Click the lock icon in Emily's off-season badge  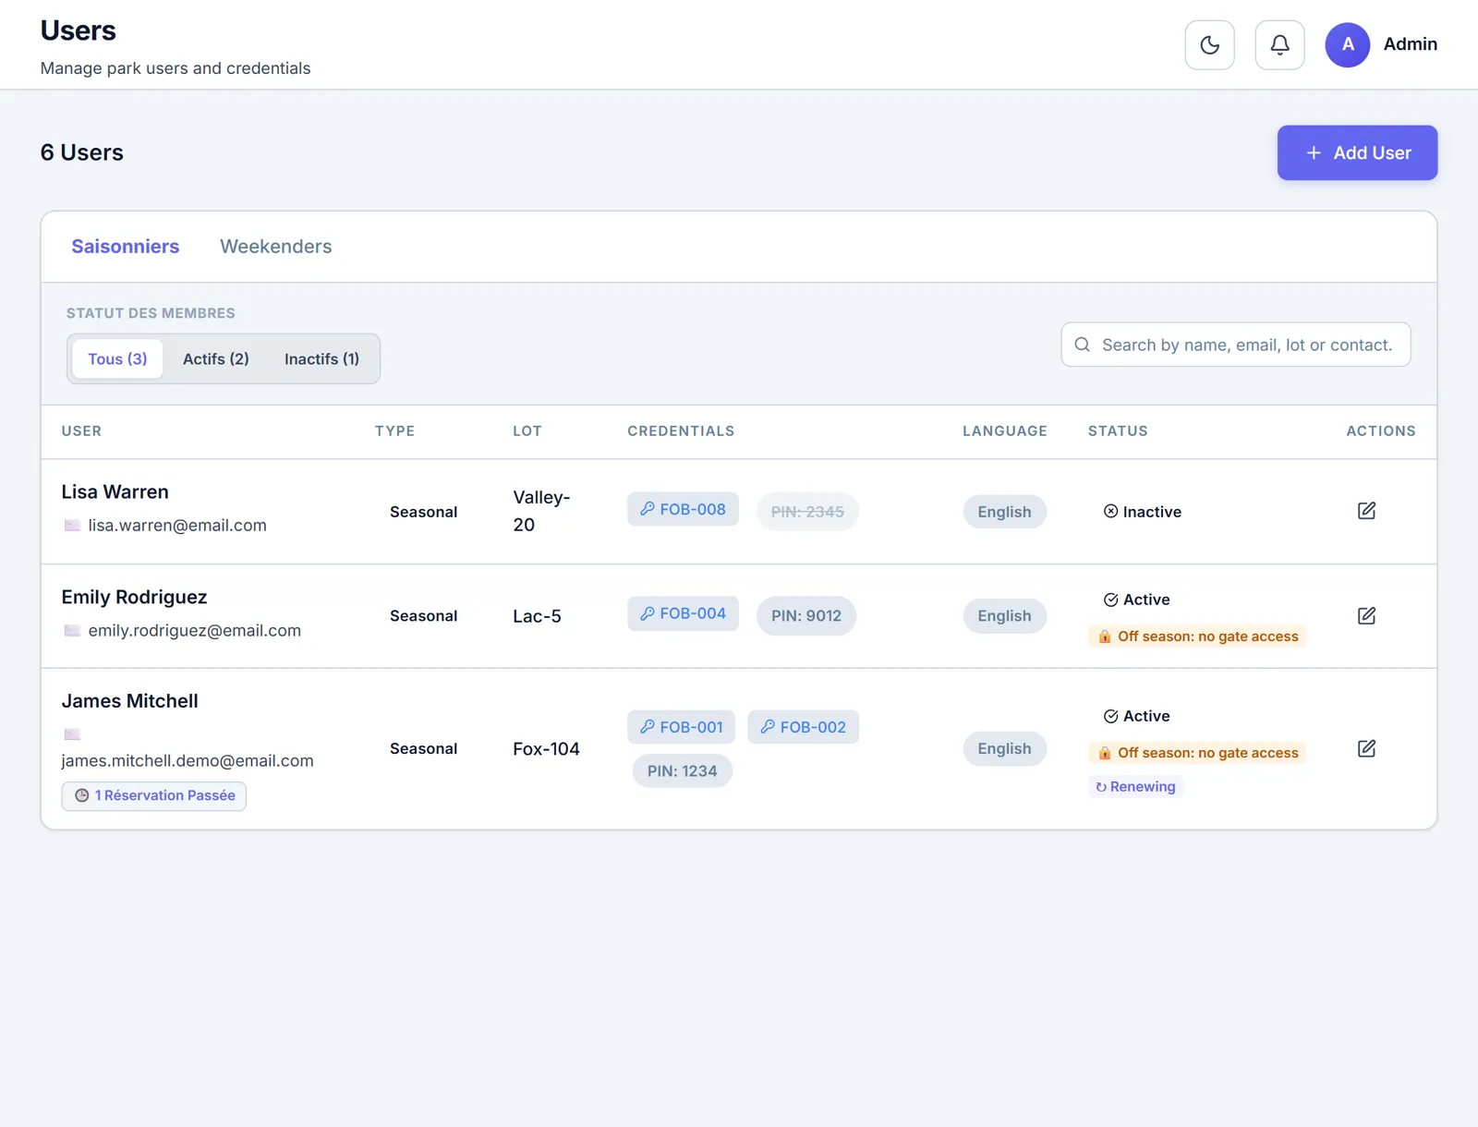[x=1104, y=636]
